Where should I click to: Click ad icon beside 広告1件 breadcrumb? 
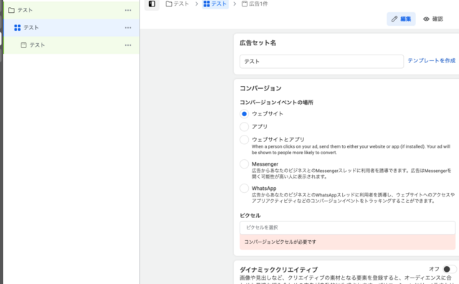tap(245, 4)
